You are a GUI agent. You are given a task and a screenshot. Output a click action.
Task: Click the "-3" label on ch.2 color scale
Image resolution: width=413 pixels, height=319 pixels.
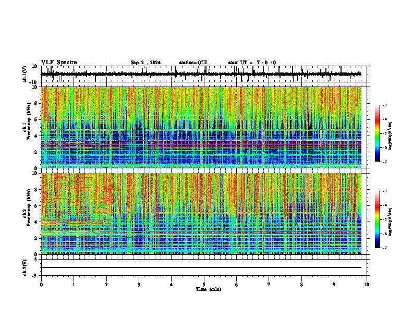point(384,191)
